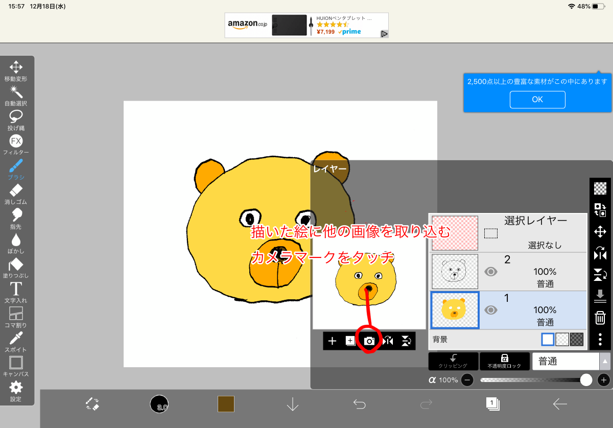Screen dimensions: 613x428
Task: Select the Eraser tool
Action: pos(16,191)
